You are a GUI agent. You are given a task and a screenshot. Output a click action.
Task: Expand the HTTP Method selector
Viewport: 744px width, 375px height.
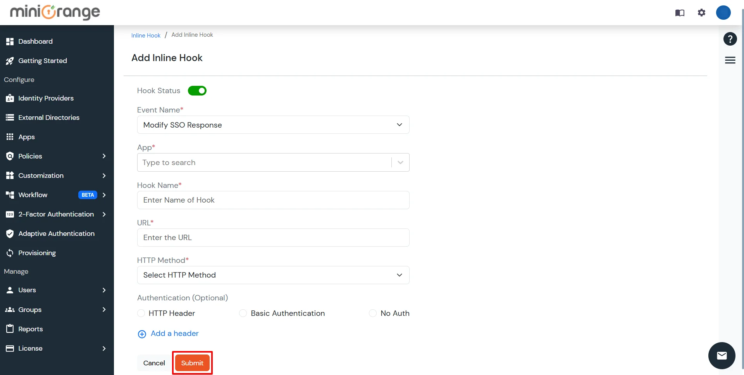click(400, 275)
